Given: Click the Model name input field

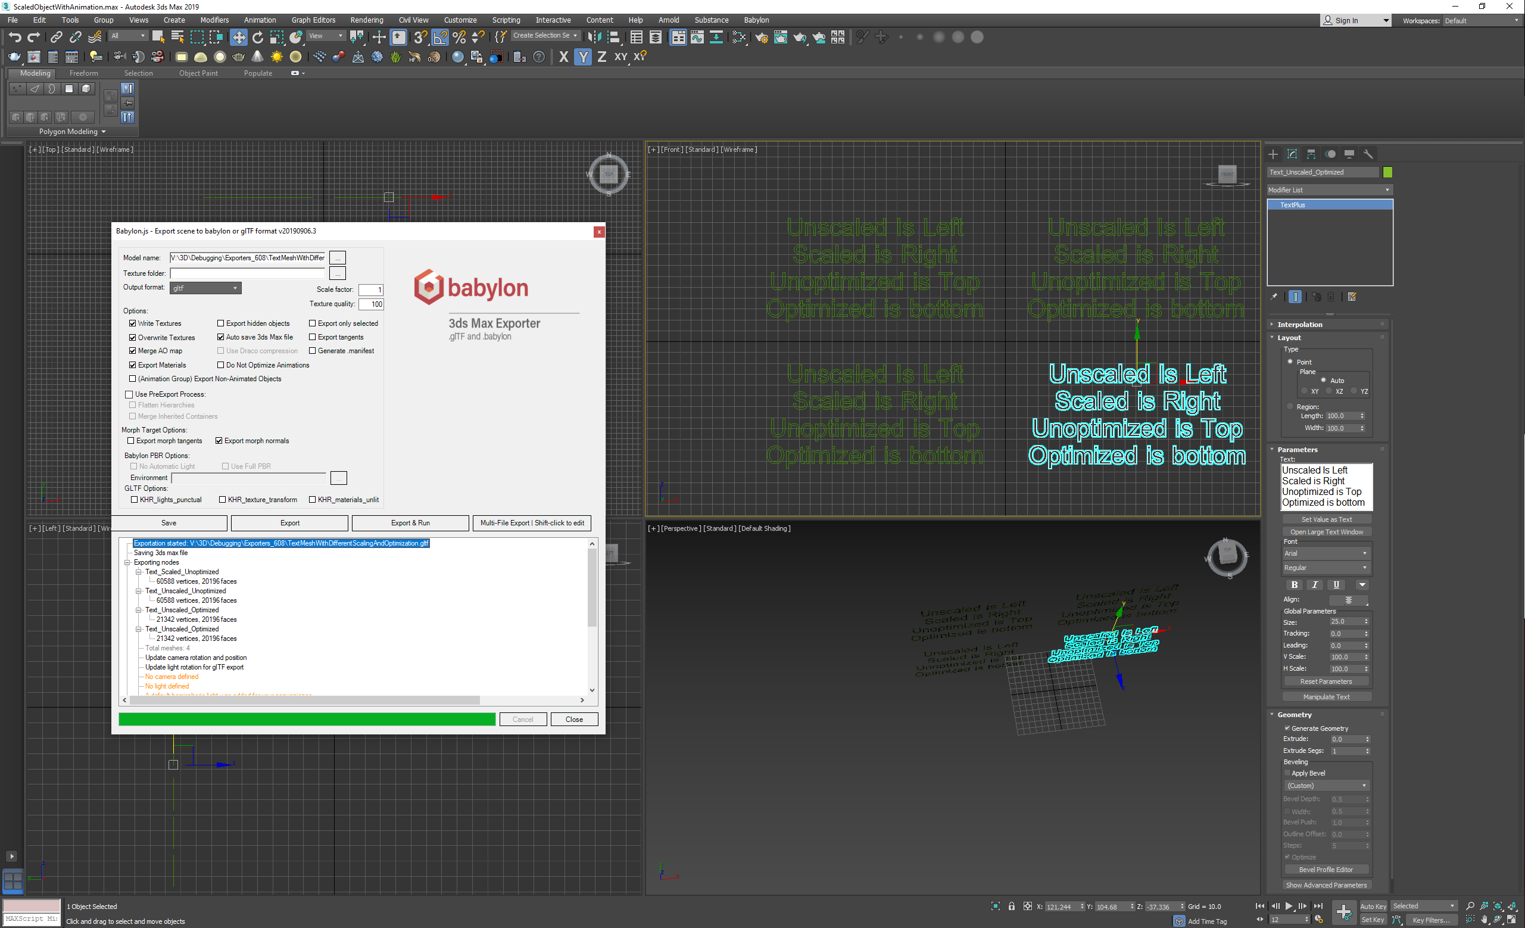Looking at the screenshot, I should point(247,257).
